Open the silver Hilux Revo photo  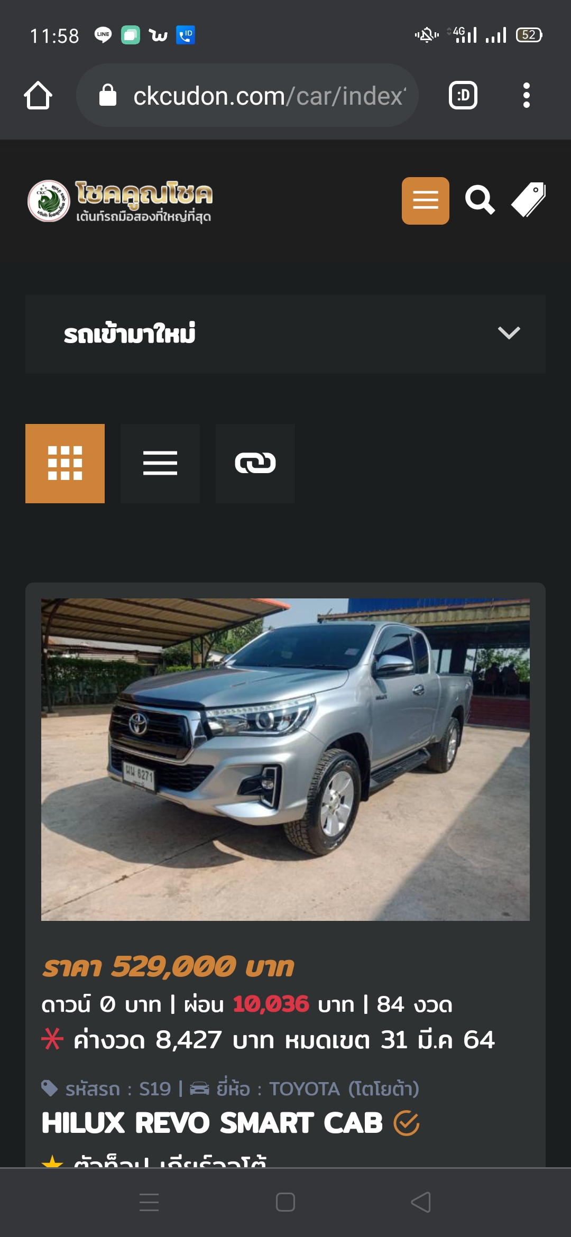point(285,760)
